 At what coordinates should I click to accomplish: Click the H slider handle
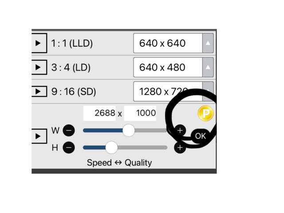pos(112,148)
